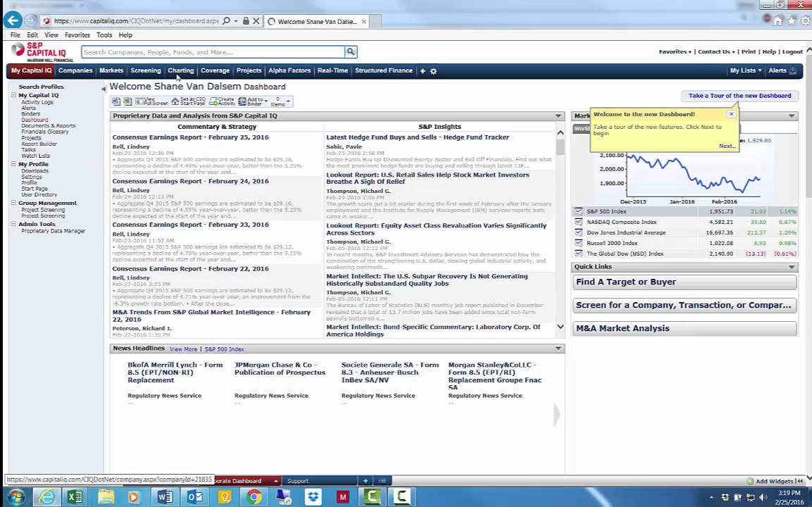Open Add to Binder dropdown arrow

(266, 101)
